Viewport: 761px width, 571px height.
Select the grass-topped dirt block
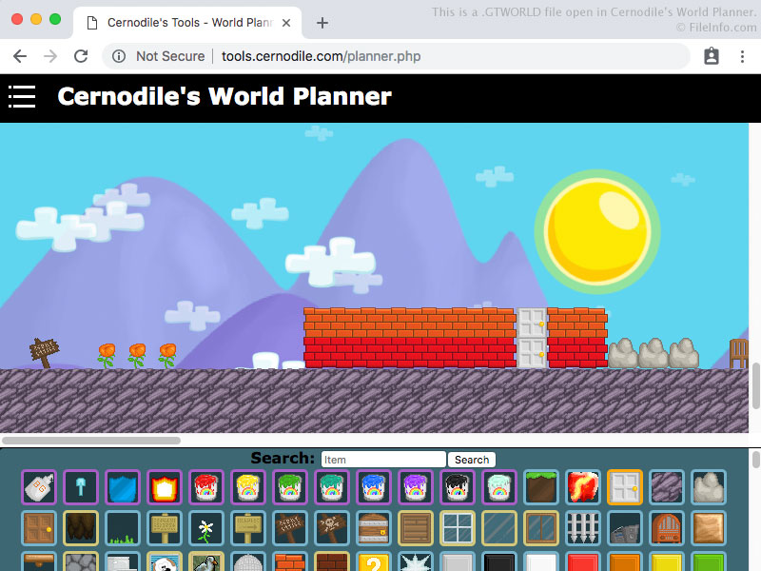tap(540, 487)
